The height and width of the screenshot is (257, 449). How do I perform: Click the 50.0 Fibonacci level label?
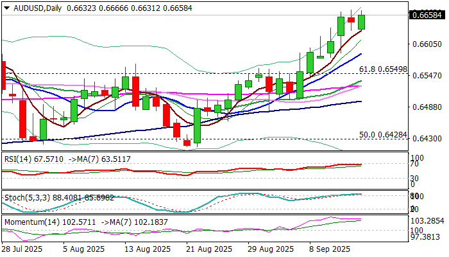click(384, 135)
